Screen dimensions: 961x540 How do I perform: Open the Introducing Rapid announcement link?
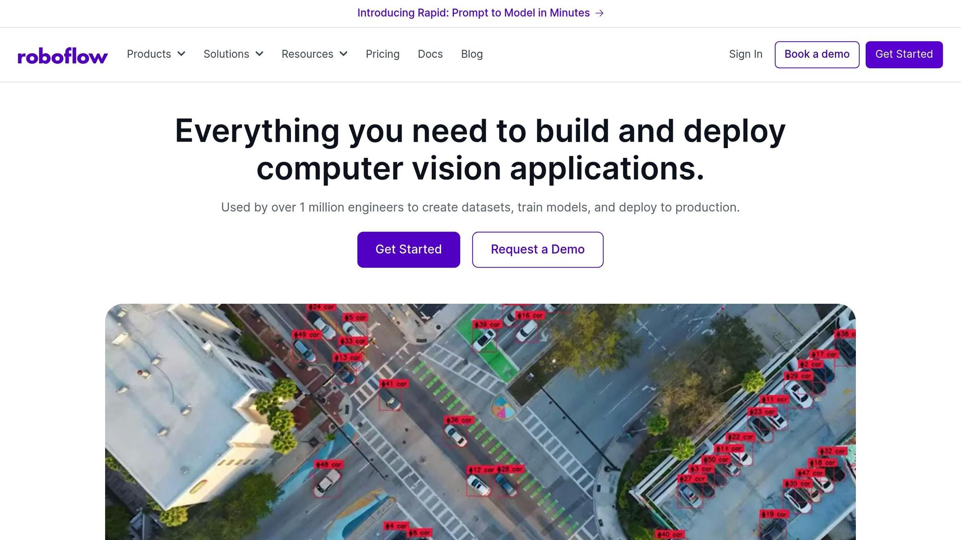[x=480, y=13]
